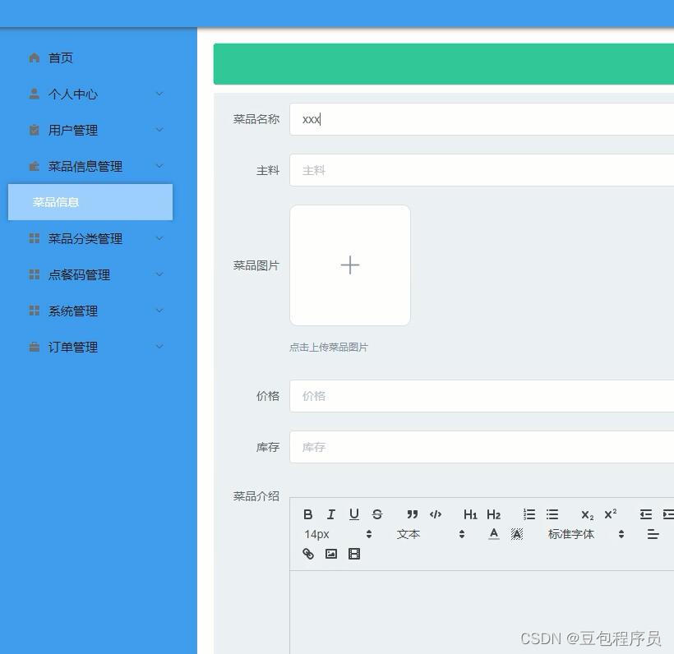This screenshot has width=674, height=654.
Task: Apply strikethrough formatting
Action: coord(376,514)
